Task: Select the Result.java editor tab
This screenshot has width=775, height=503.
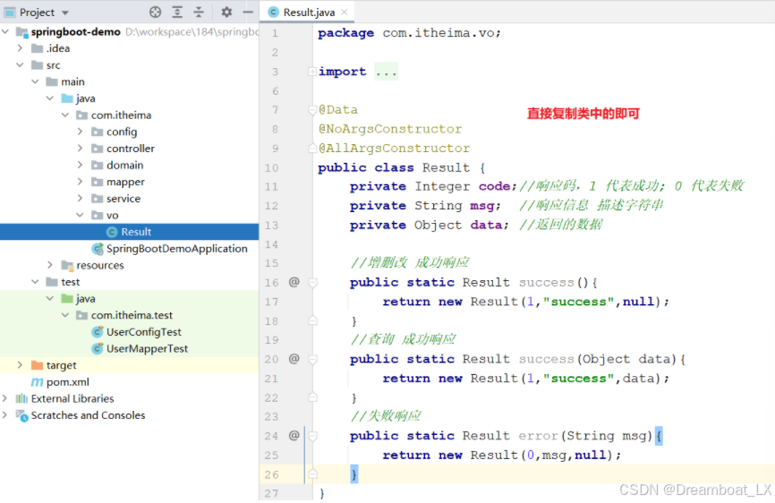Action: (309, 12)
